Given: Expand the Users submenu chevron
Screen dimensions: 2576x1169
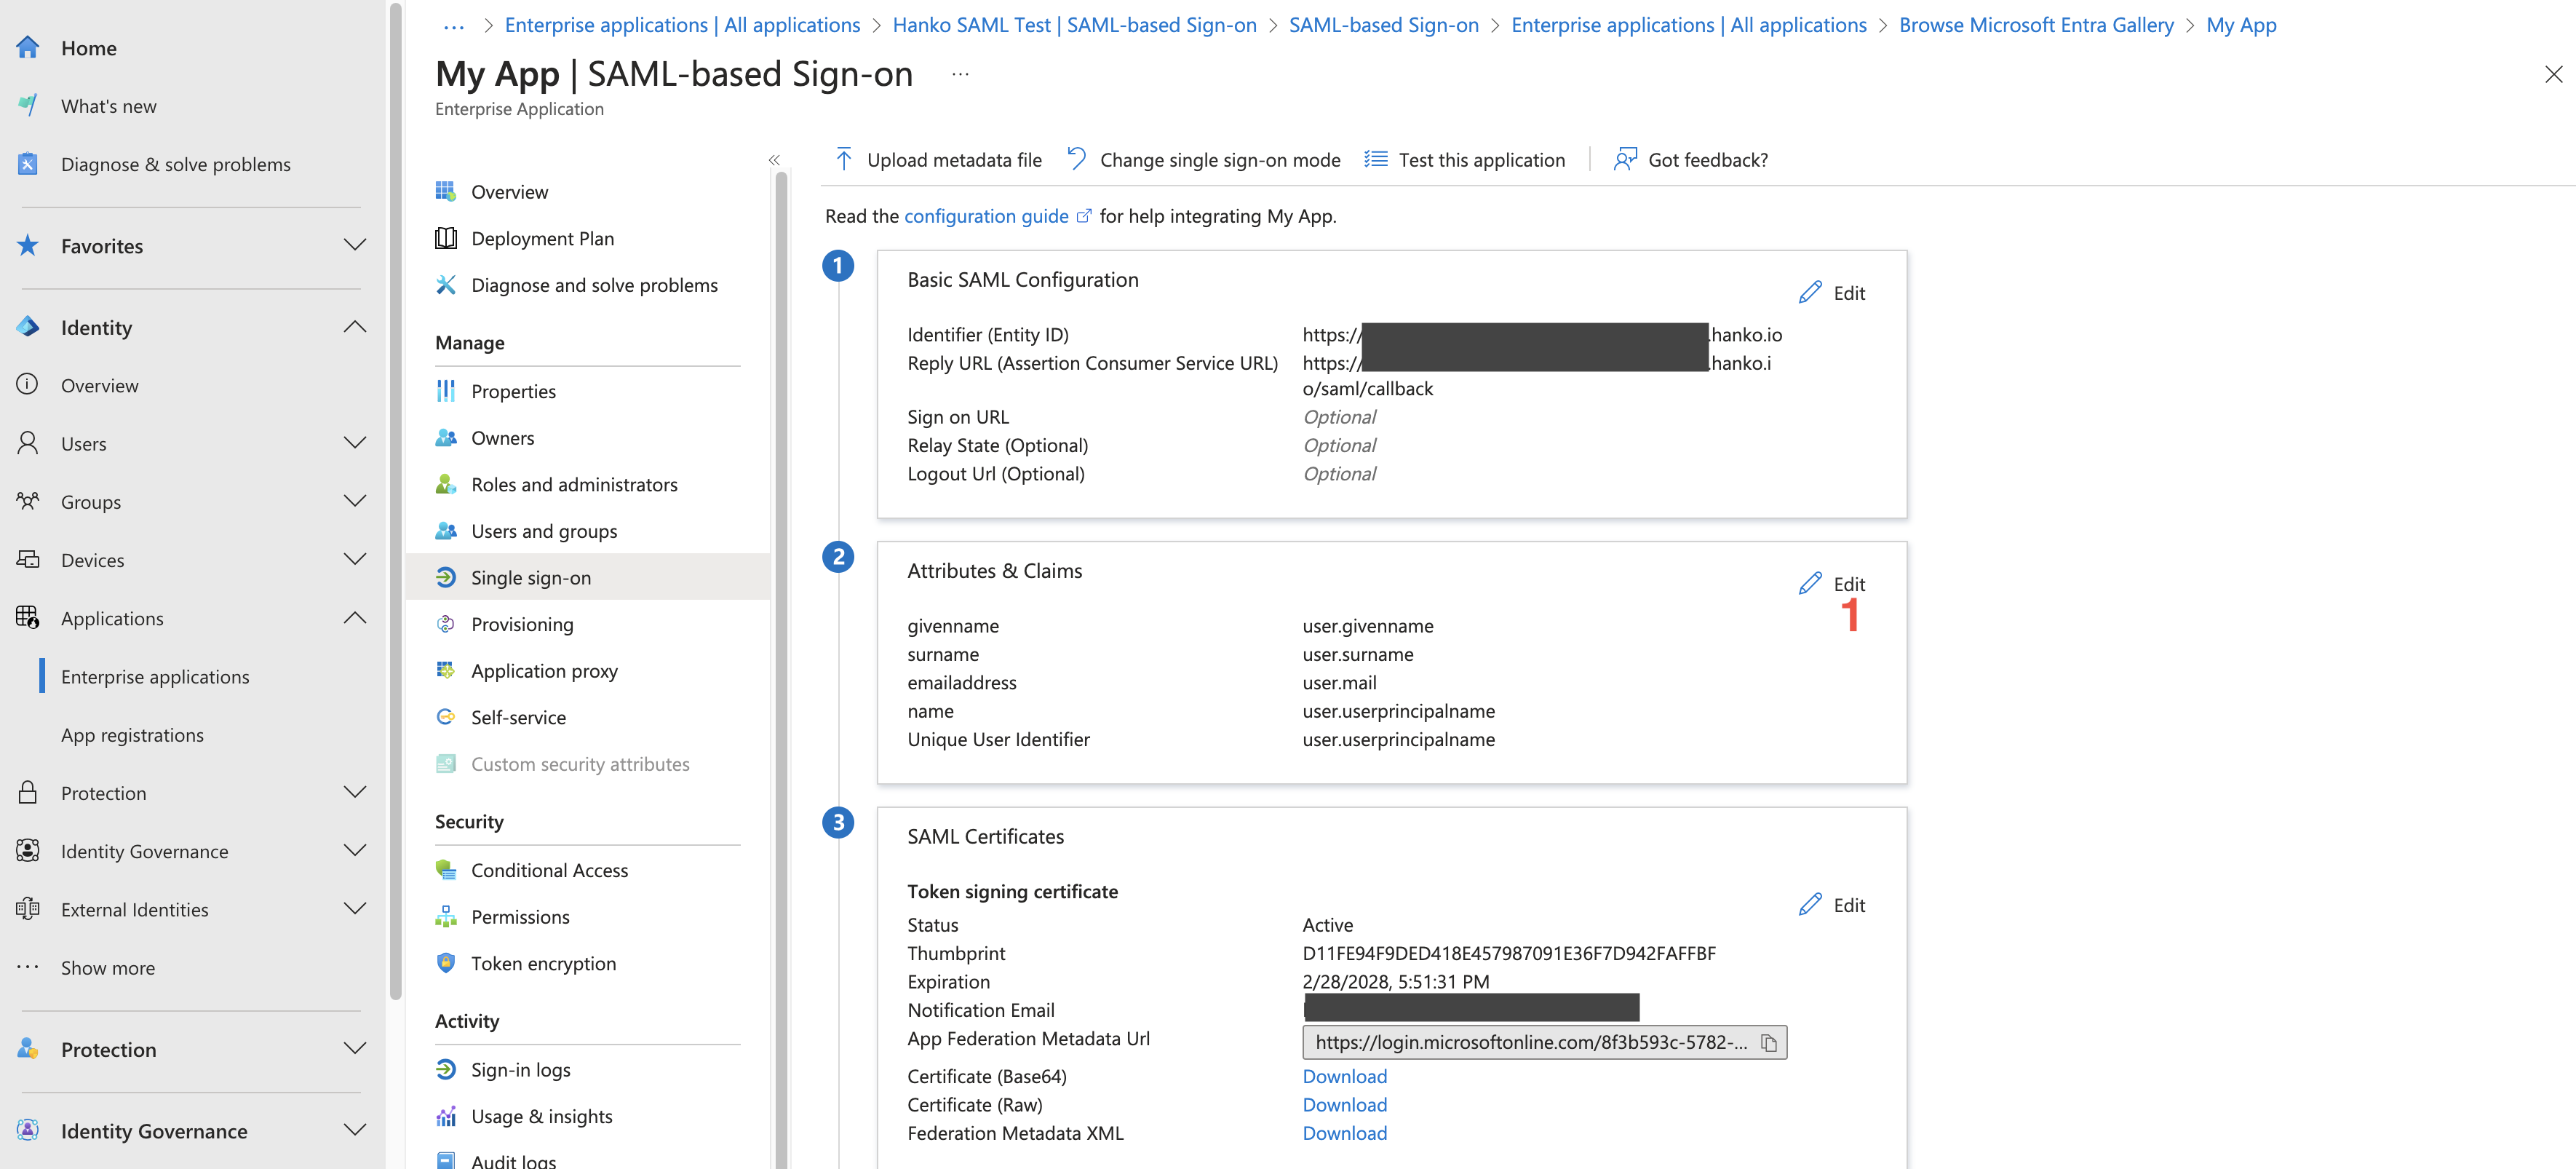Looking at the screenshot, I should coord(354,443).
